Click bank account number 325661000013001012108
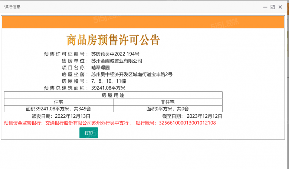289x169 pixels. coord(187,123)
